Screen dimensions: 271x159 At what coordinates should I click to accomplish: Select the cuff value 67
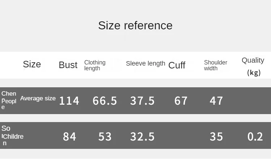[181, 101]
